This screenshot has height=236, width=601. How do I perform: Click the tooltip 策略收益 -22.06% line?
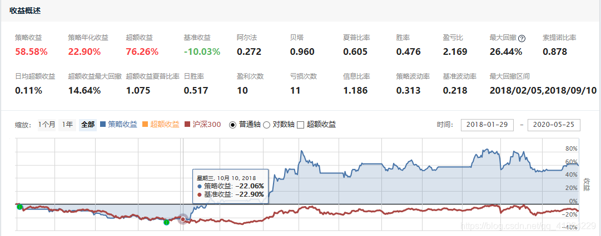pos(230,186)
